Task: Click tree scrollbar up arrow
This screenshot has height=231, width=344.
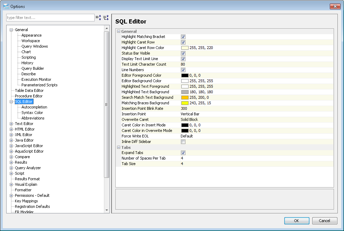Action: [107, 28]
